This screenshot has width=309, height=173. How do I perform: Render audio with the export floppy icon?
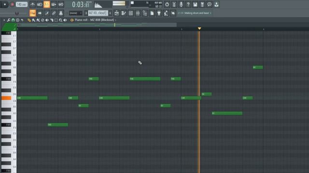point(202,4)
